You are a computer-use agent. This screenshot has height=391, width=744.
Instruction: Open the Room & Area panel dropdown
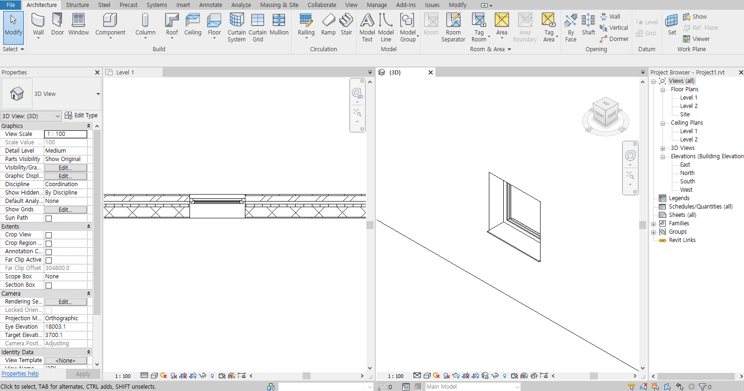pyautogui.click(x=490, y=49)
